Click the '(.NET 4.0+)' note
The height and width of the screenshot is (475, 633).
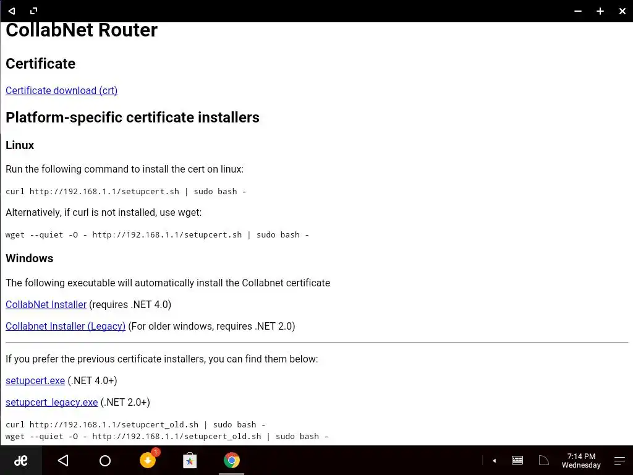(93, 380)
